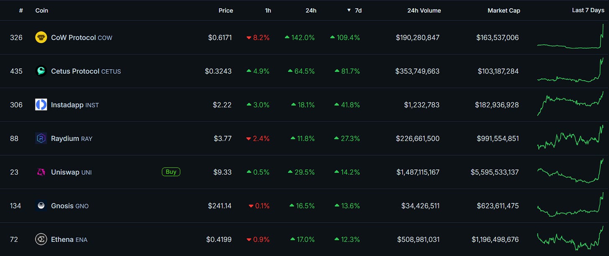The height and width of the screenshot is (256, 609).
Task: Click CoW Protocol price $0.6171
Action: tap(220, 38)
